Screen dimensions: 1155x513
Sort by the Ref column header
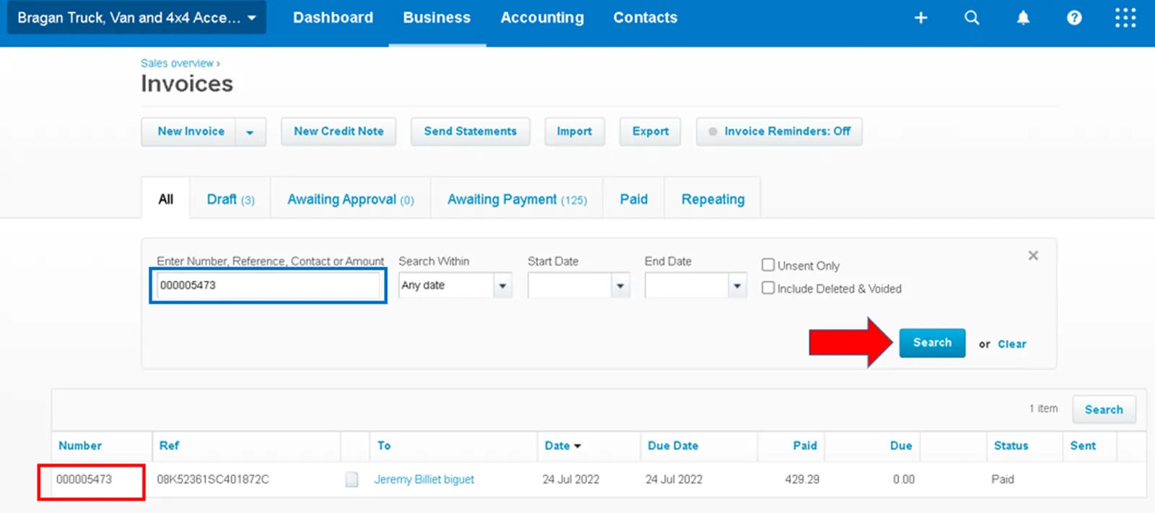[x=169, y=446]
